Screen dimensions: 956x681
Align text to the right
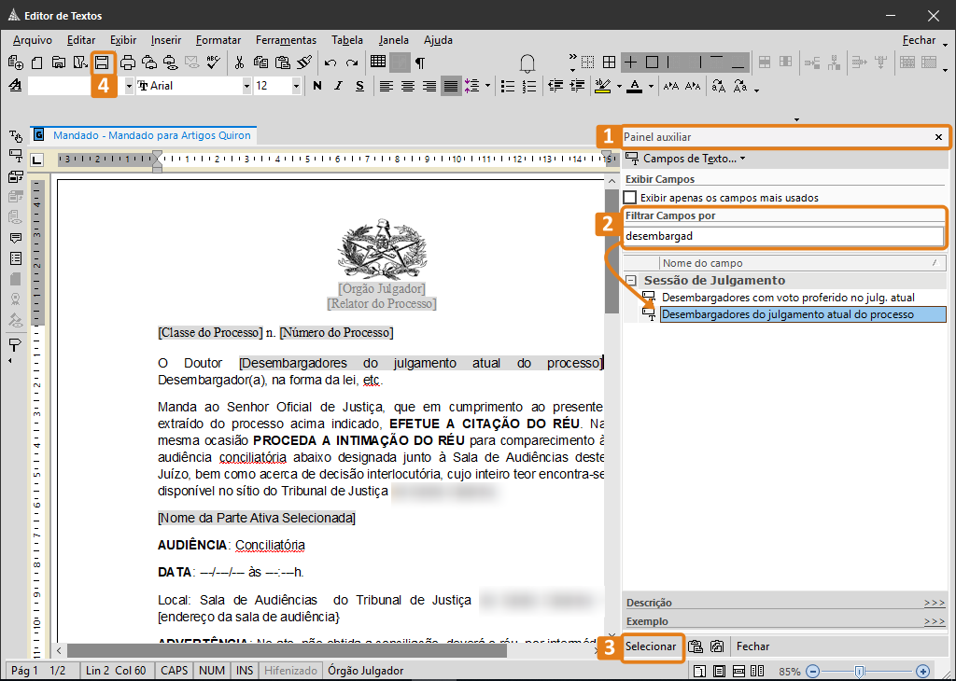tap(429, 87)
